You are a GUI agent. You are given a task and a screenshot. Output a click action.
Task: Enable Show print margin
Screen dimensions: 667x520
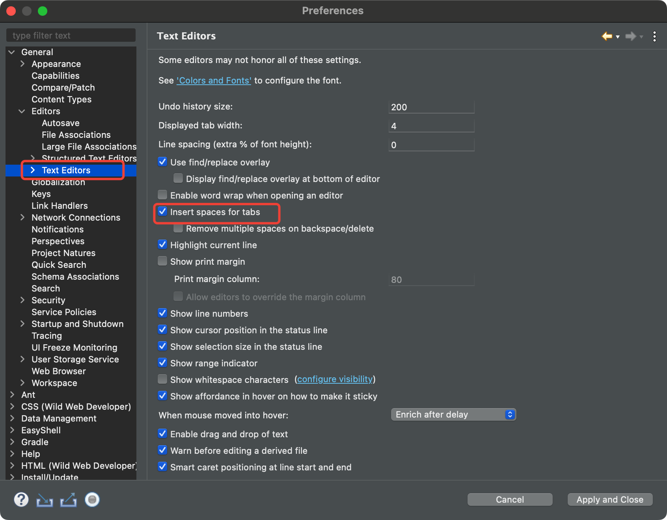pos(162,261)
